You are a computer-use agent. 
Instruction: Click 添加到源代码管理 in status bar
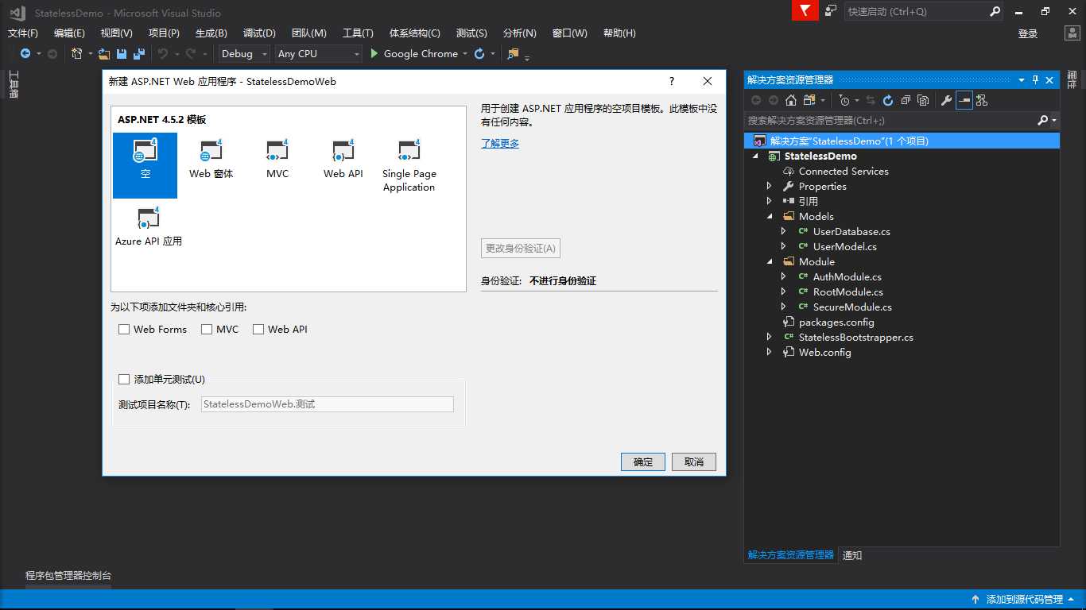[1024, 600]
